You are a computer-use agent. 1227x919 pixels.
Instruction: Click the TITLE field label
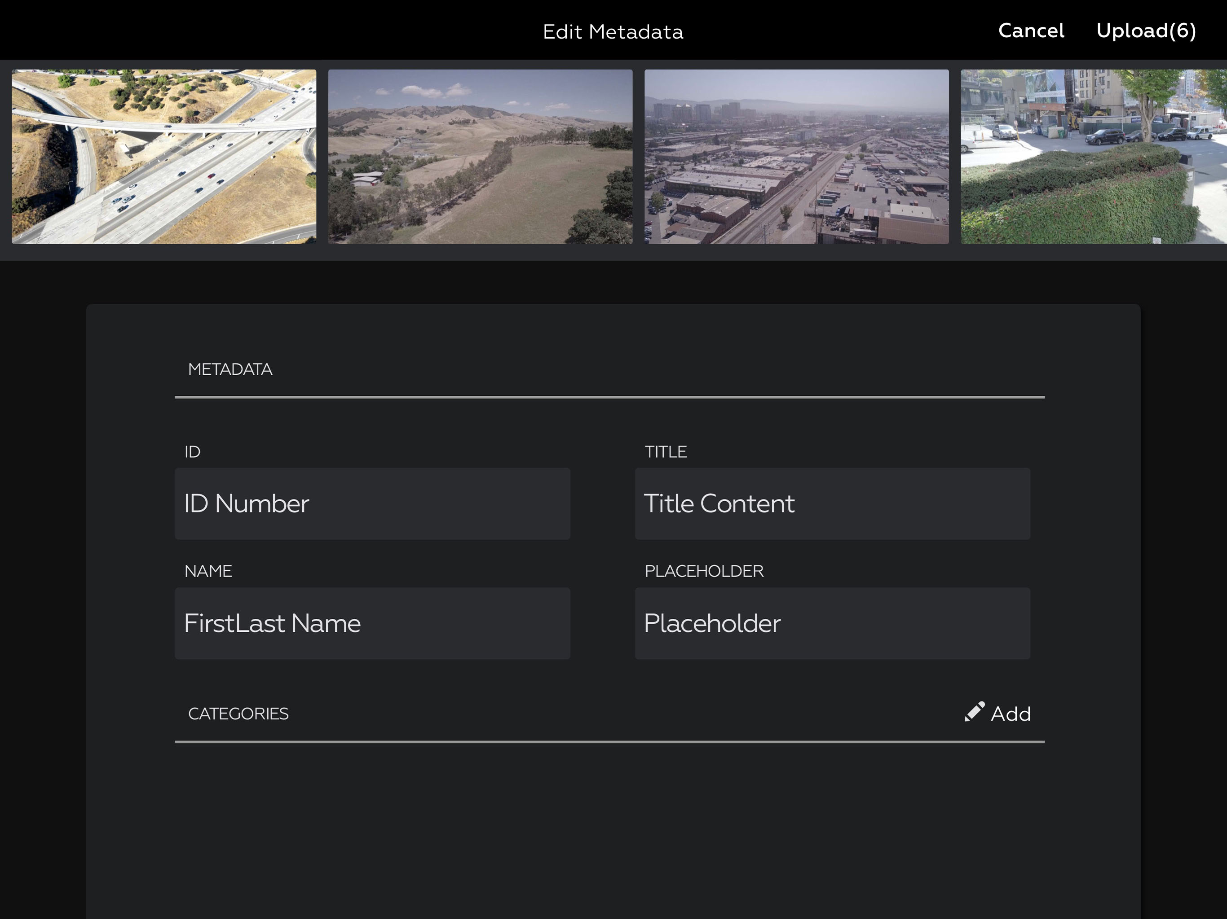[666, 452]
